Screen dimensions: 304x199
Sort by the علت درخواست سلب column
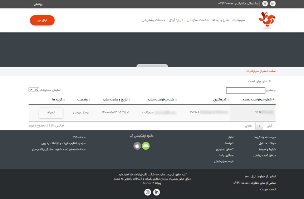click(162, 99)
